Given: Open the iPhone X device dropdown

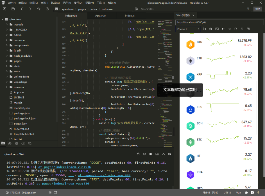Looking at the screenshot, I should [x=188, y=29].
